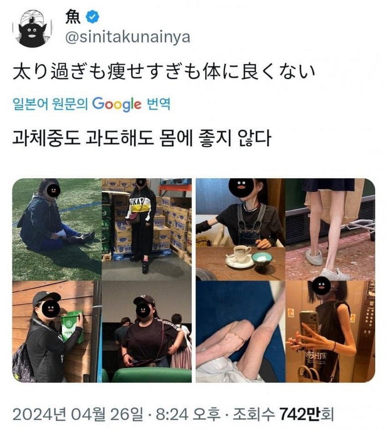Image resolution: width=387 pixels, height=429 pixels.
Task: Select the Japanese tweet text
Action: pos(164,71)
